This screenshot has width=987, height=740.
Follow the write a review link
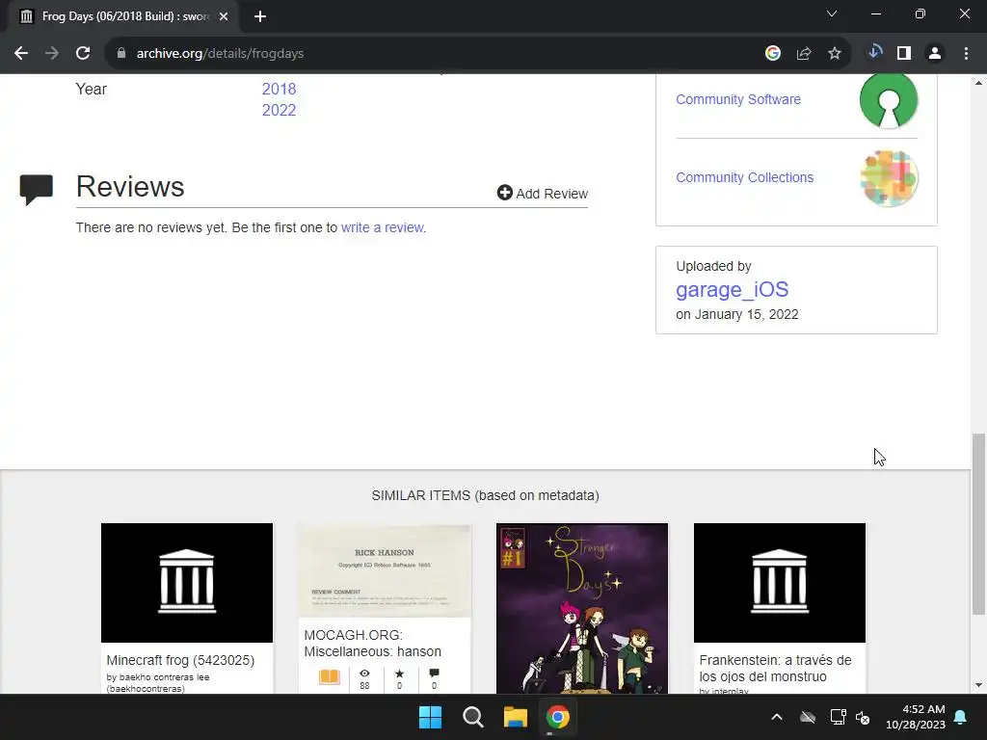click(382, 227)
